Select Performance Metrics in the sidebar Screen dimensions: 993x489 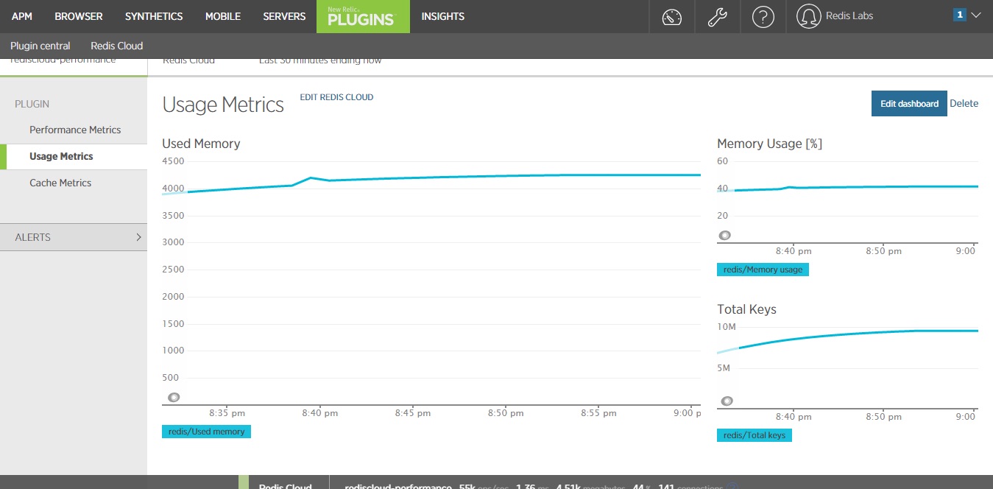pyautogui.click(x=75, y=130)
